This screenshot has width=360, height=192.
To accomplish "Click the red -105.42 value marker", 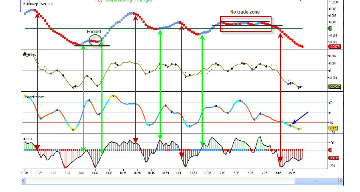I will click(x=334, y=158).
